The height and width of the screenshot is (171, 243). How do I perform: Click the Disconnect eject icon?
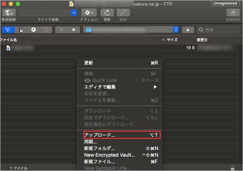pos(232,13)
